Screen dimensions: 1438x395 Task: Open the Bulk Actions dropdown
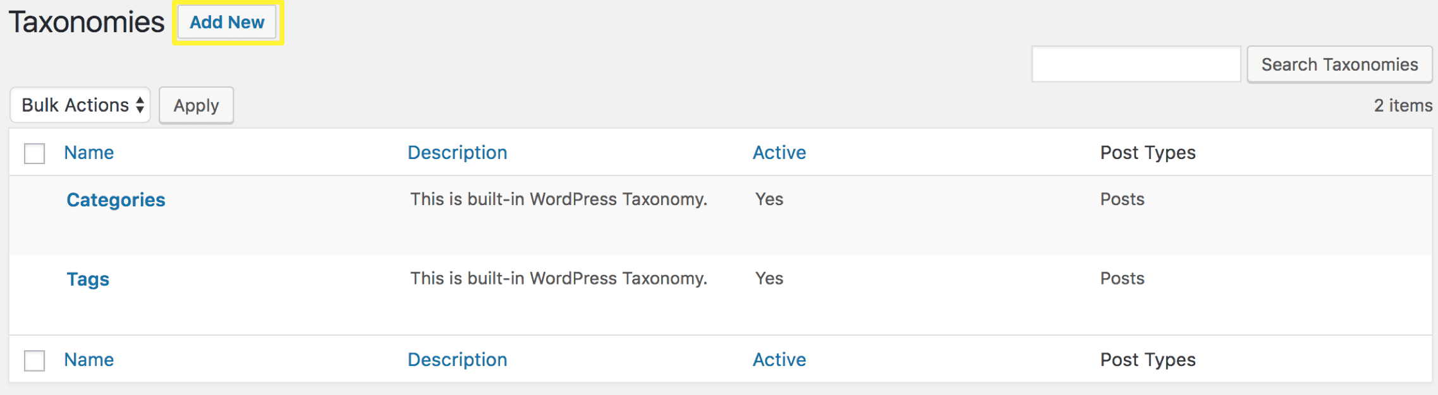79,105
